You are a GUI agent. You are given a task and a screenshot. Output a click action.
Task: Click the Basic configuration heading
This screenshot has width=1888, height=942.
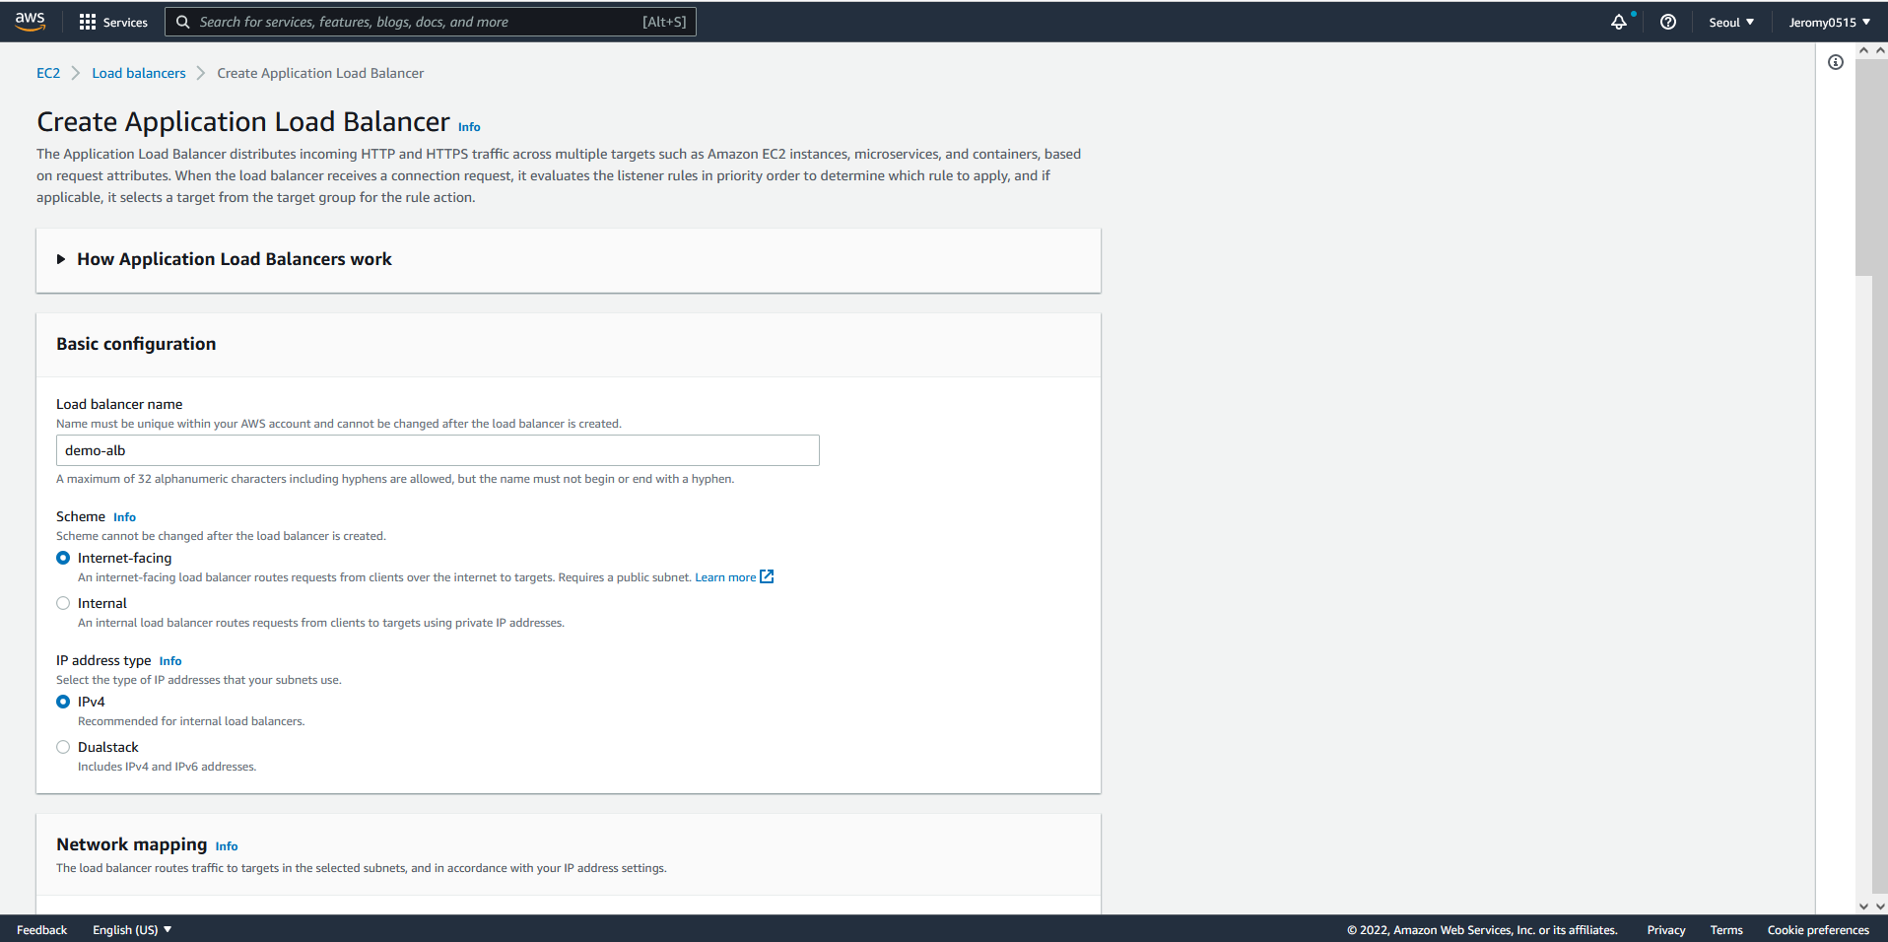tap(136, 344)
